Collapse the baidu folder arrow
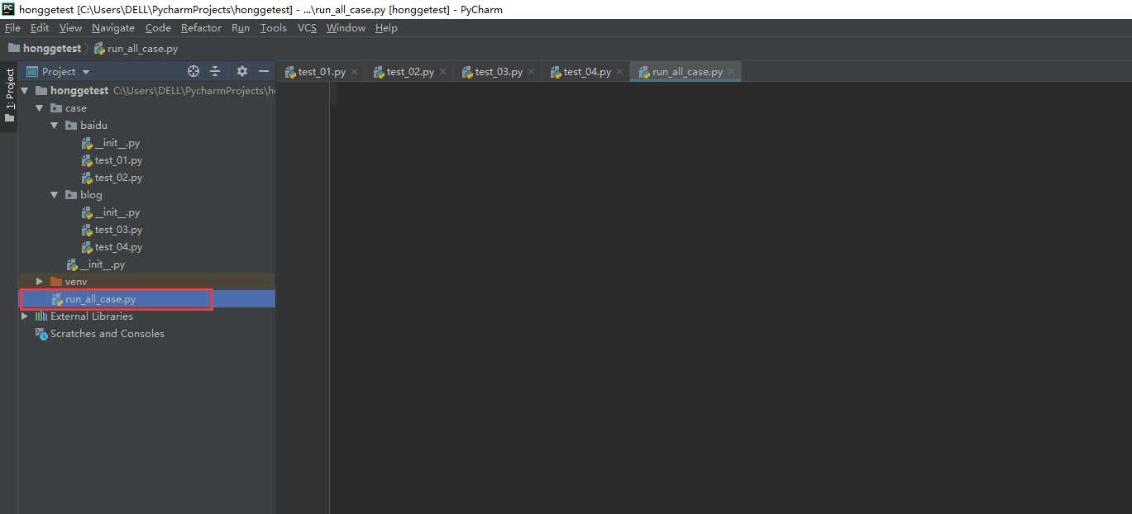 pyautogui.click(x=54, y=126)
